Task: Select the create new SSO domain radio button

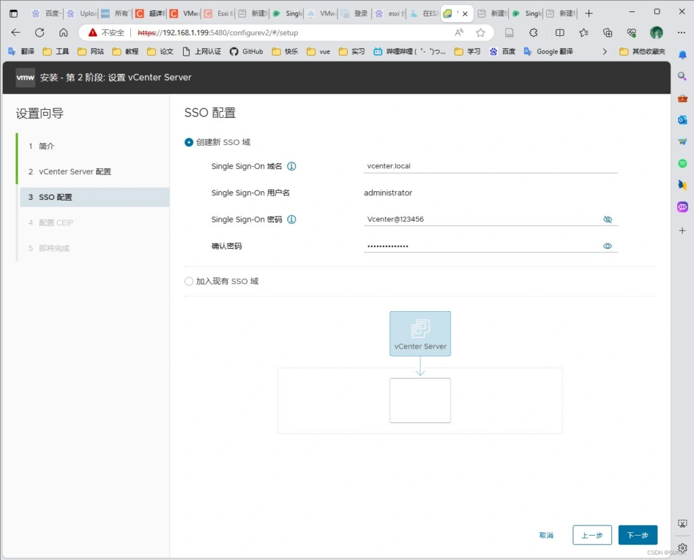Action: (188, 142)
